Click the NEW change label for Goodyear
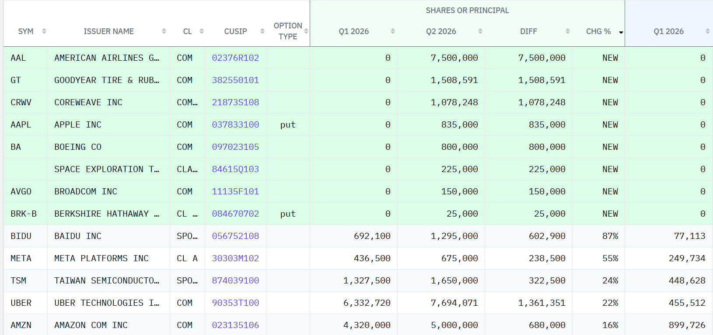Image resolution: width=713 pixels, height=335 pixels. pyautogui.click(x=610, y=80)
